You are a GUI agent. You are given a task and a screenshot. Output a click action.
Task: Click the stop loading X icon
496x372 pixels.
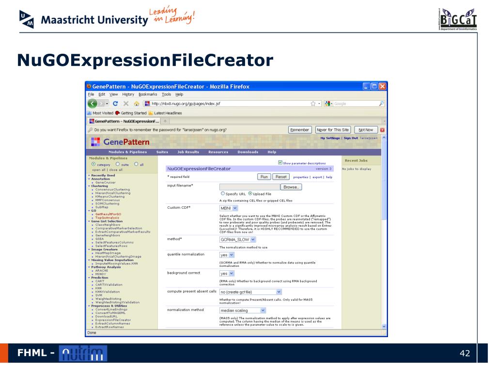[126, 104]
